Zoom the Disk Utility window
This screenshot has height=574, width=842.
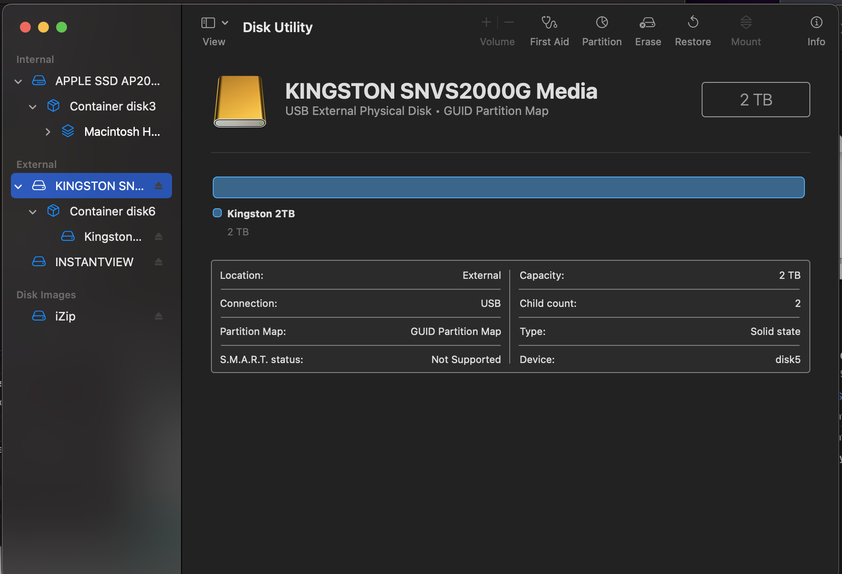62,27
